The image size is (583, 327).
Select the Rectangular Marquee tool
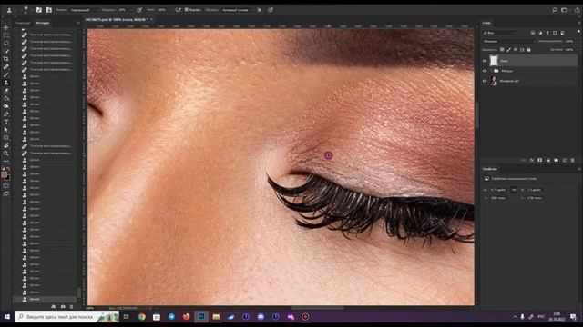pos(6,35)
